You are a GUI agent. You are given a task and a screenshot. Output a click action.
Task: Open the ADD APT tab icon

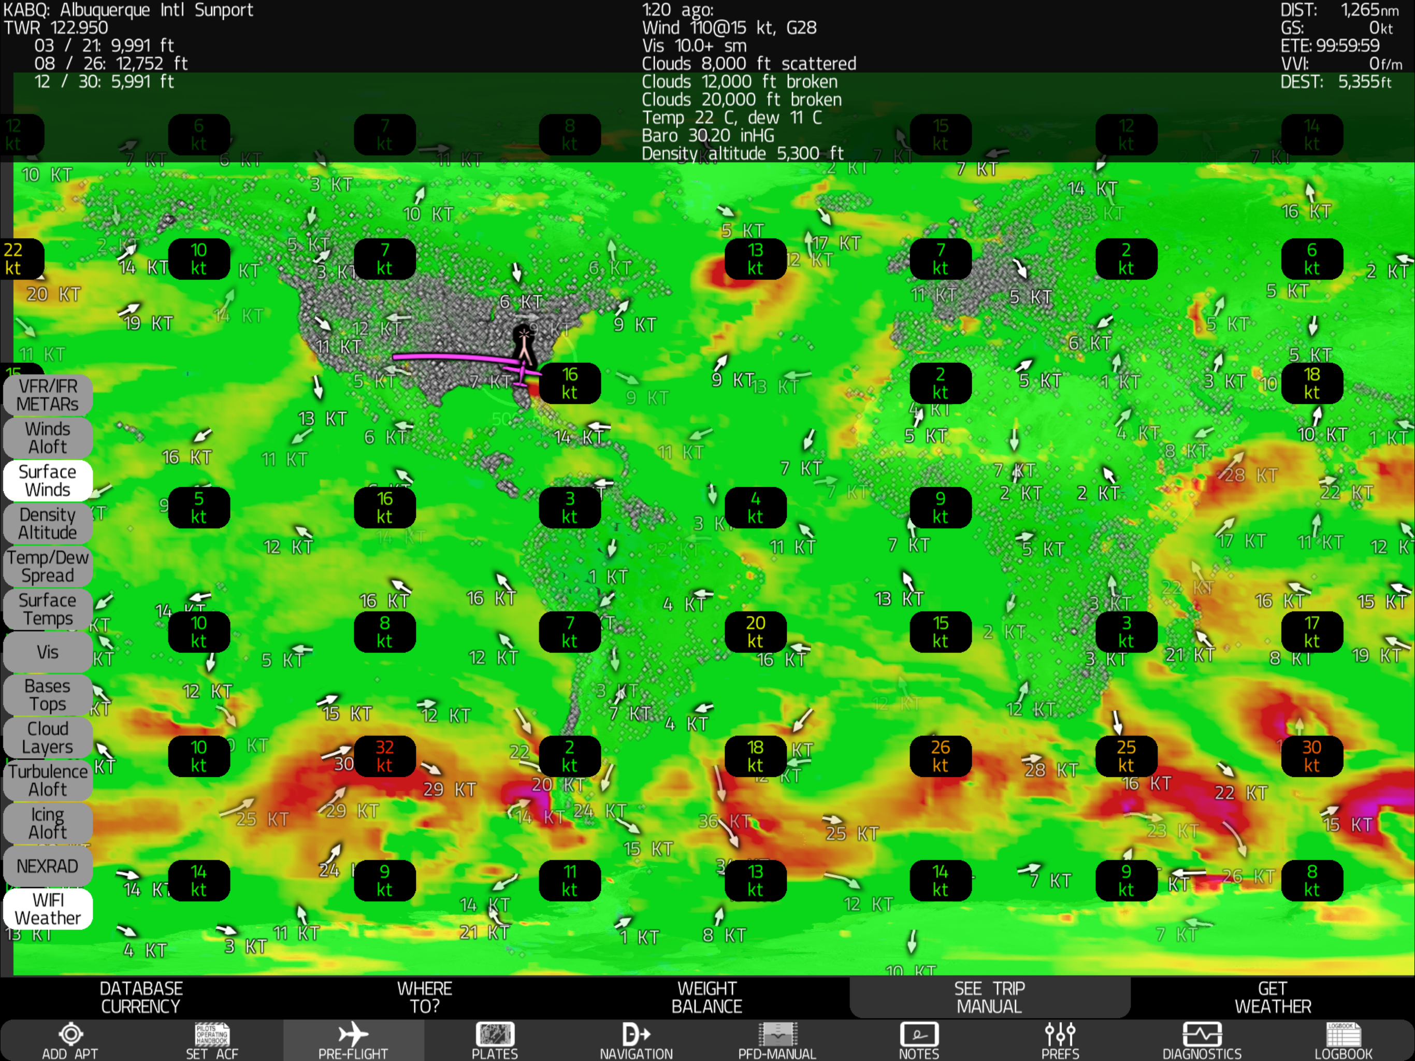[x=70, y=1034]
